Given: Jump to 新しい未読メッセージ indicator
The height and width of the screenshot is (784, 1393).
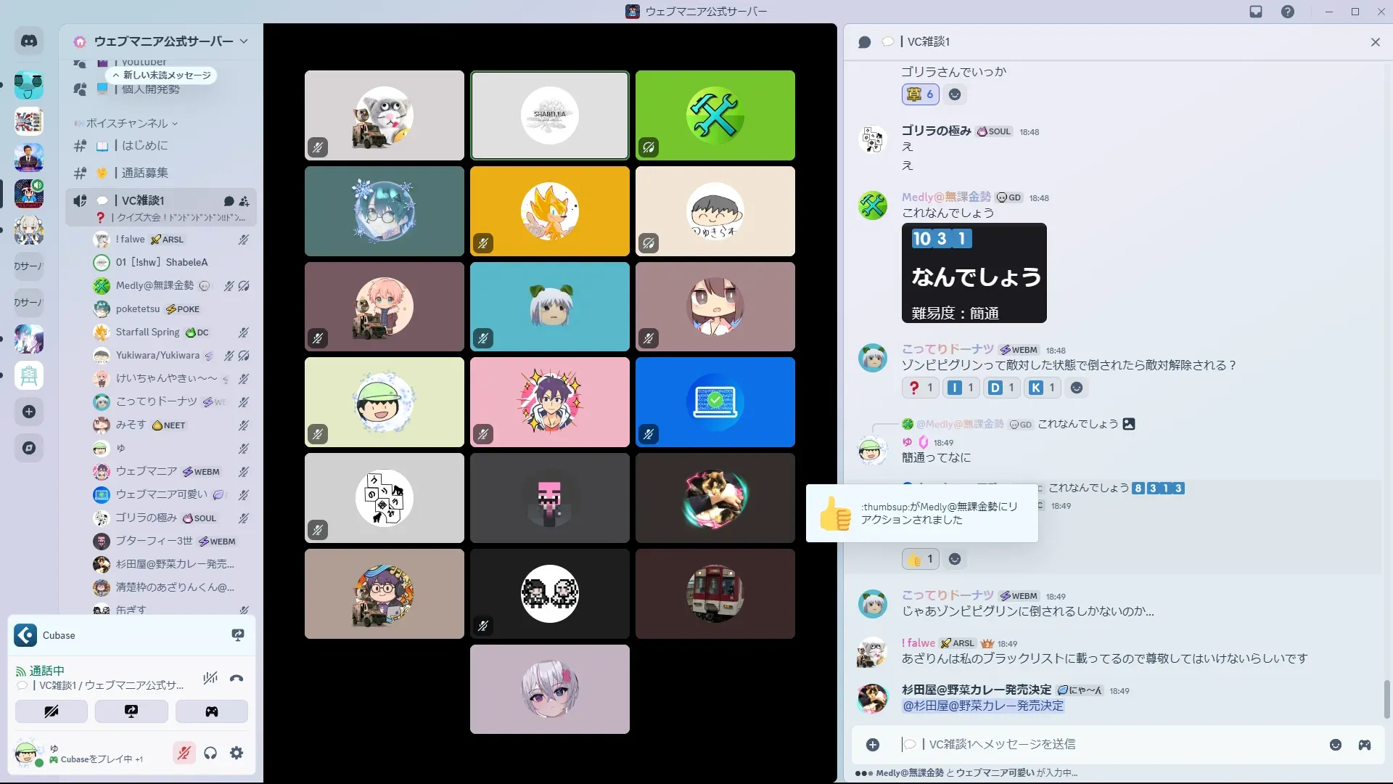Looking at the screenshot, I should click(163, 75).
